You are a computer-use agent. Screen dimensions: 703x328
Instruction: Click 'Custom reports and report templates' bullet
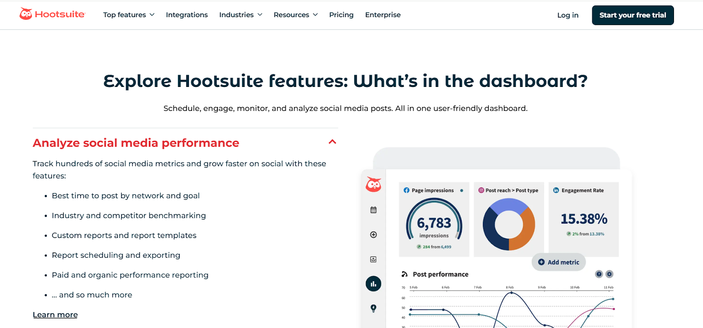click(x=124, y=235)
